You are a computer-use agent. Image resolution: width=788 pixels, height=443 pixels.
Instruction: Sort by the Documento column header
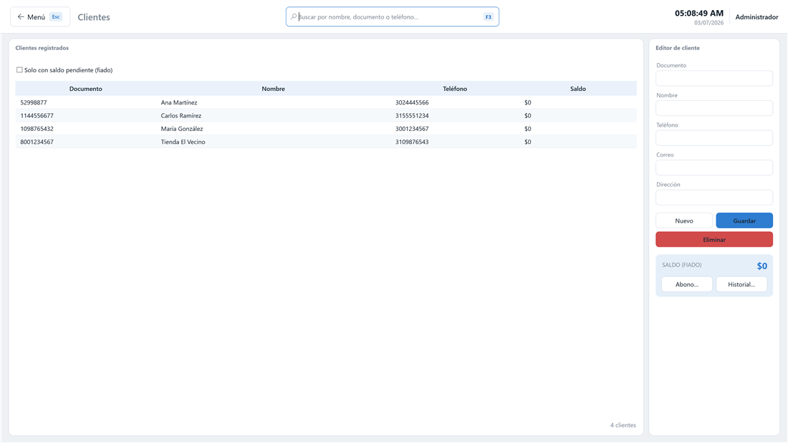[x=85, y=89]
